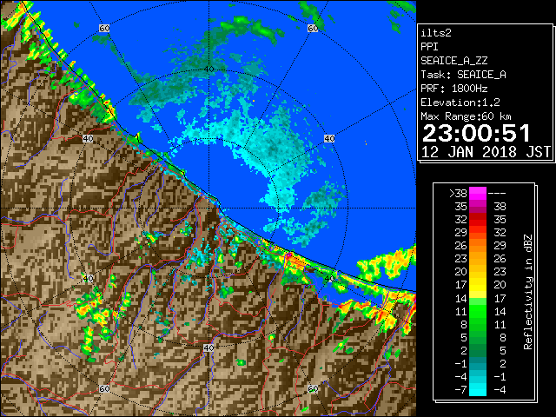The image size is (556, 417).
Task: Select the Elevation:1.2 readout
Action: coord(460,103)
